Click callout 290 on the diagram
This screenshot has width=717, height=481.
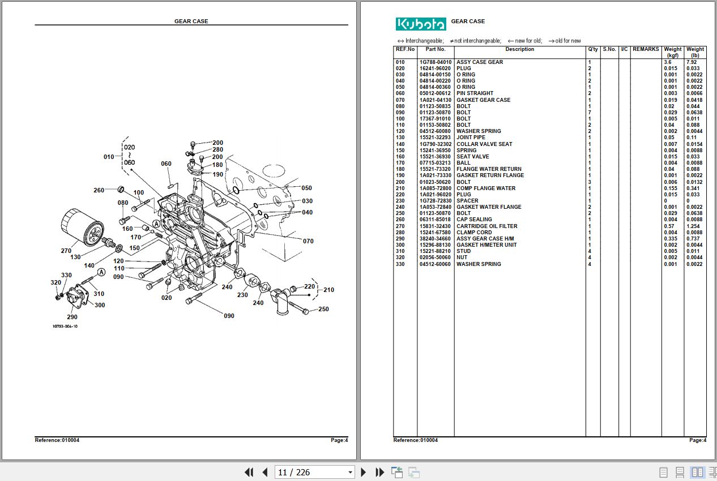pyautogui.click(x=72, y=317)
